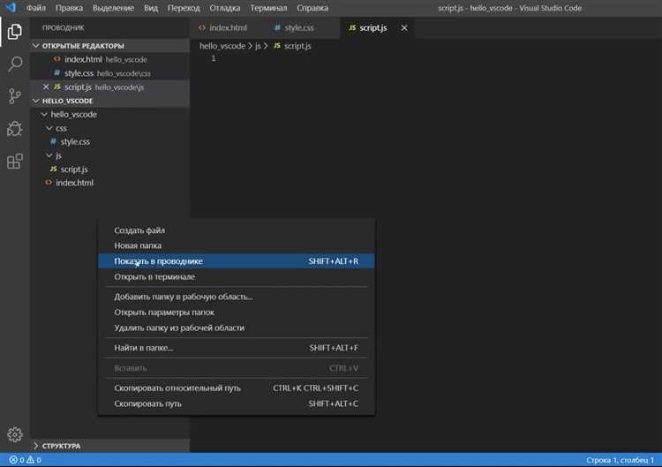
Task: Collapse the css folder
Action: pyautogui.click(x=49, y=128)
